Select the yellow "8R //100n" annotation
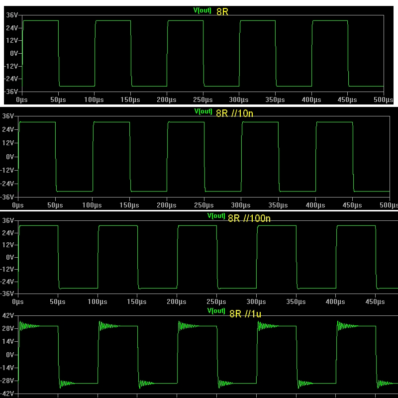 click(249, 218)
